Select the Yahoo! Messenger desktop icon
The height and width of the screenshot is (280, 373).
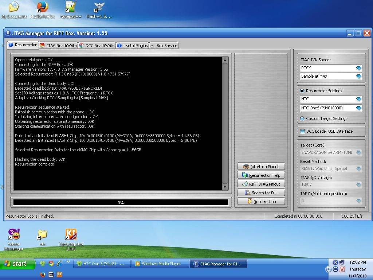click(14, 239)
